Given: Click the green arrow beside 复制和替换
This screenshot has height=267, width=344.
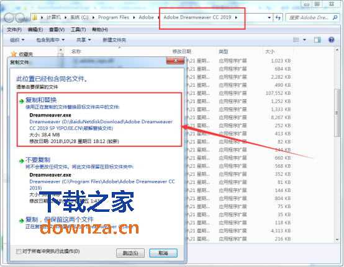Looking at the screenshot, I should click(x=21, y=101).
